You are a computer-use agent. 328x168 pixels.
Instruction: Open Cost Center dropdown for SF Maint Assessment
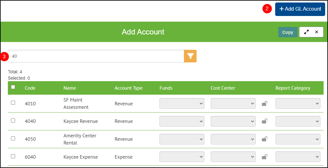233,103
